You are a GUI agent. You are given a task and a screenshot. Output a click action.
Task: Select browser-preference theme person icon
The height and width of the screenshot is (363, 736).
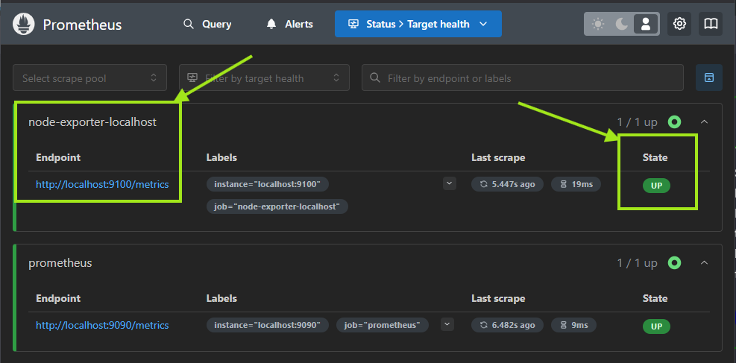pyautogui.click(x=646, y=24)
